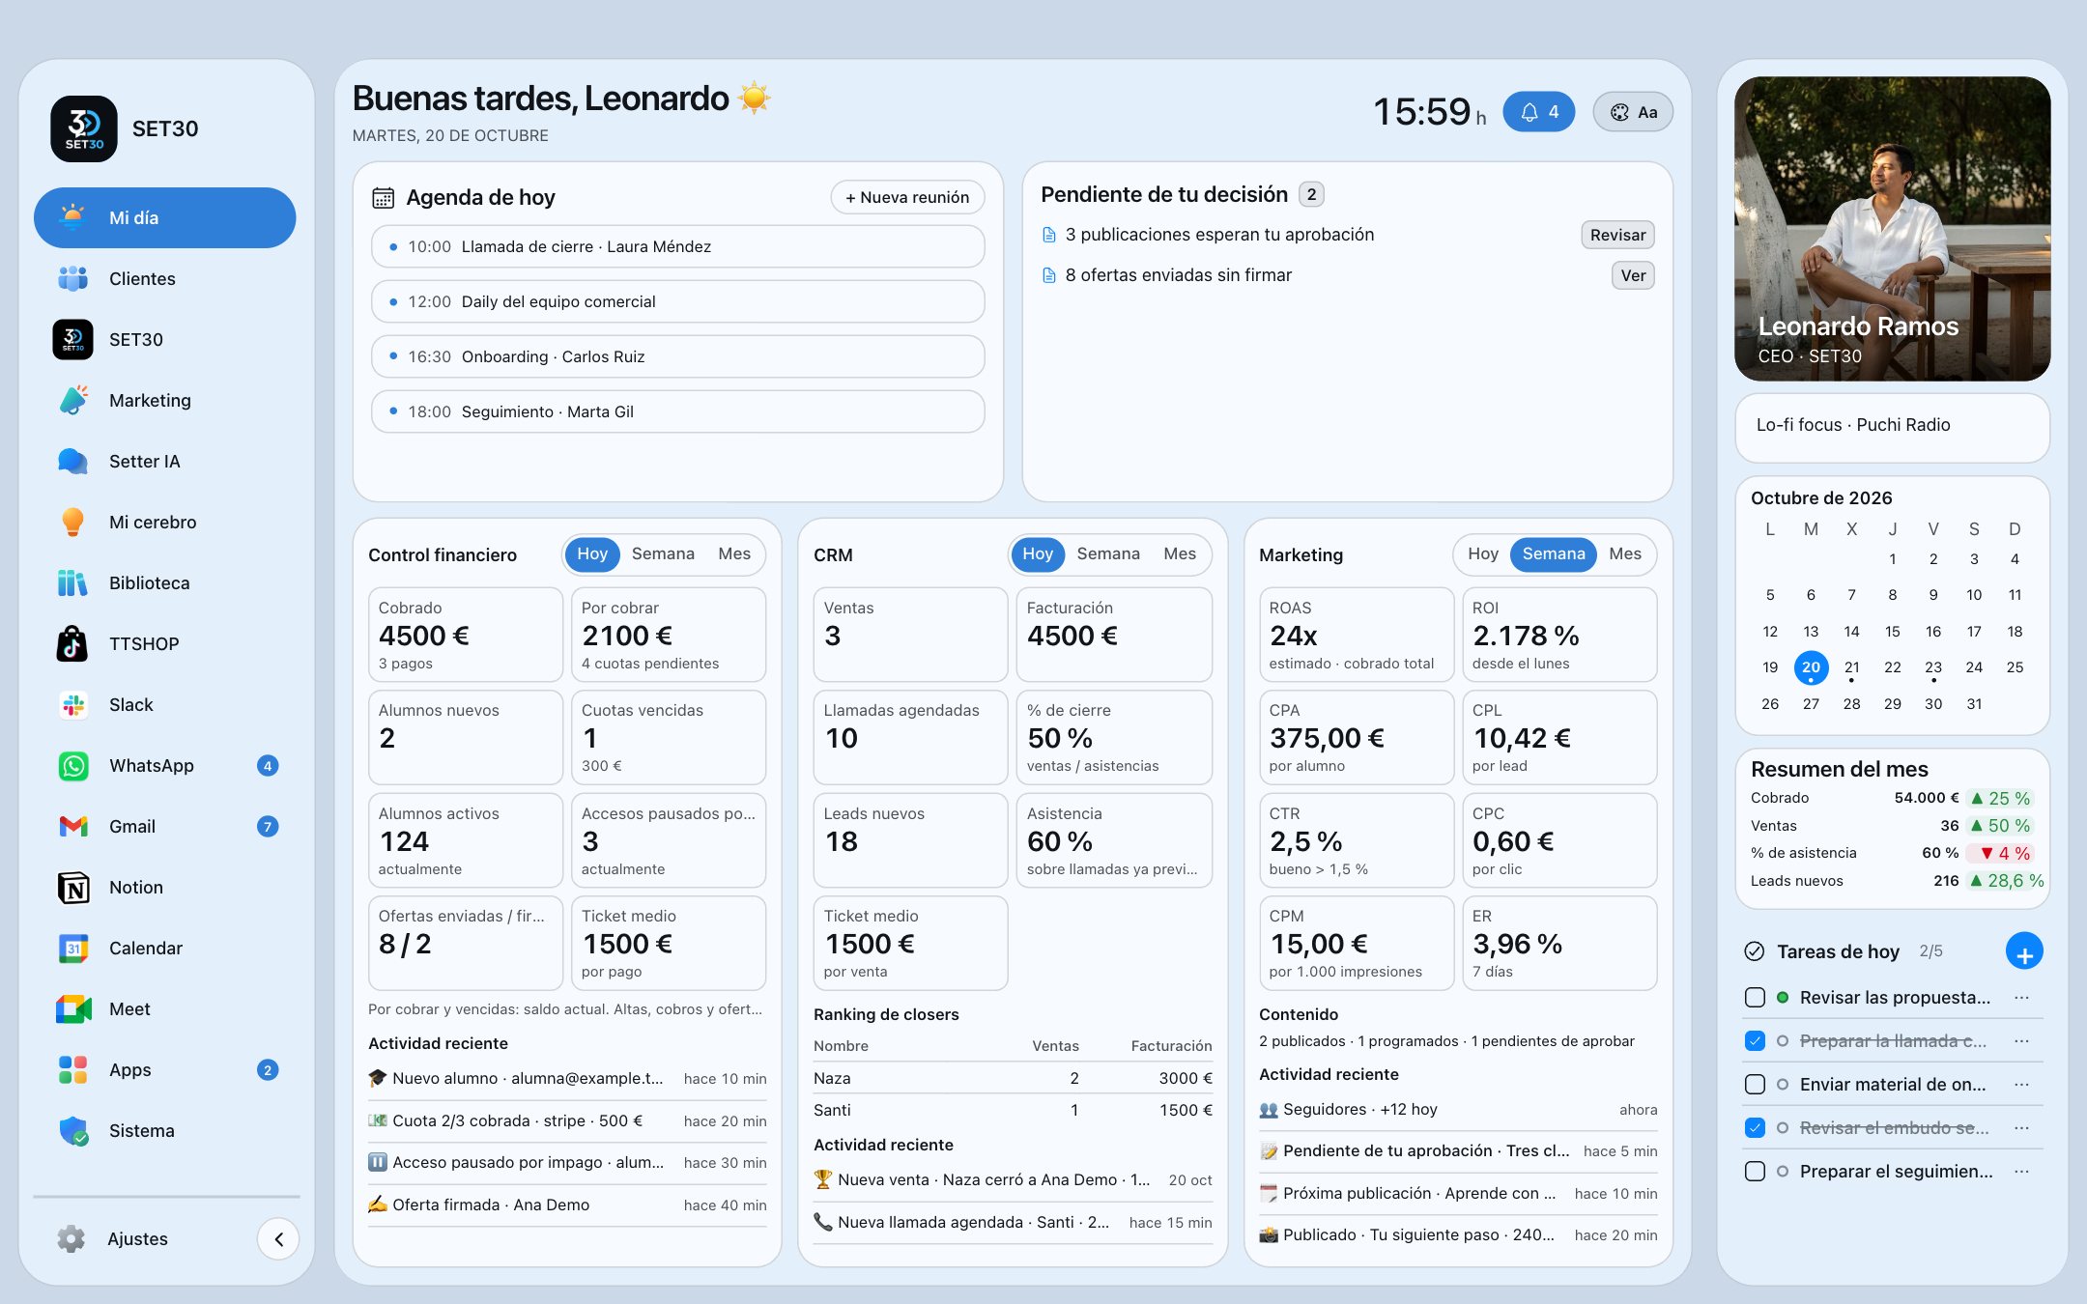
Task: Open options menu for 'Preparar la llamada c...' task
Action: coord(2021,1040)
